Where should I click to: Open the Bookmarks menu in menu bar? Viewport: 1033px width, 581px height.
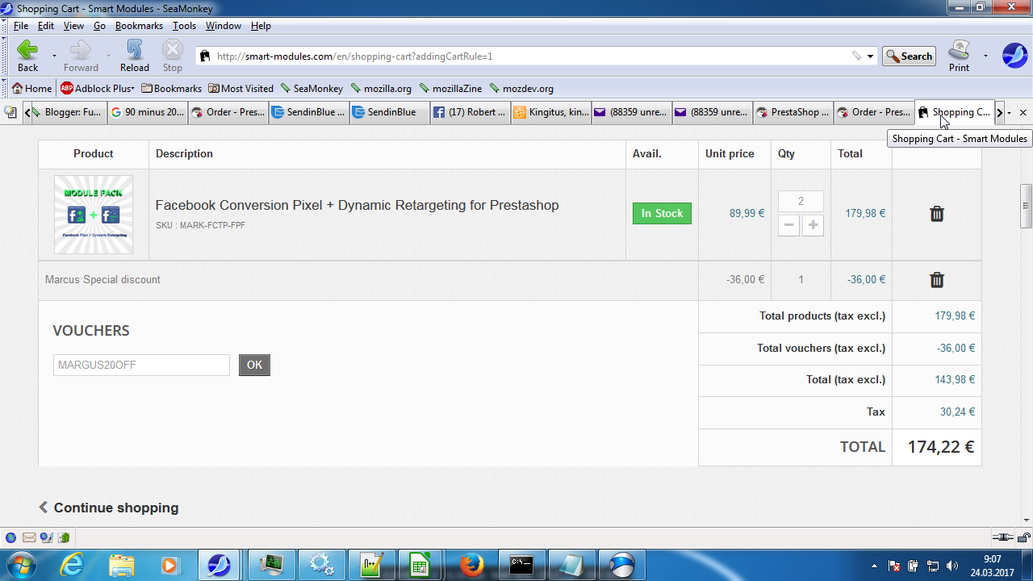click(x=139, y=26)
